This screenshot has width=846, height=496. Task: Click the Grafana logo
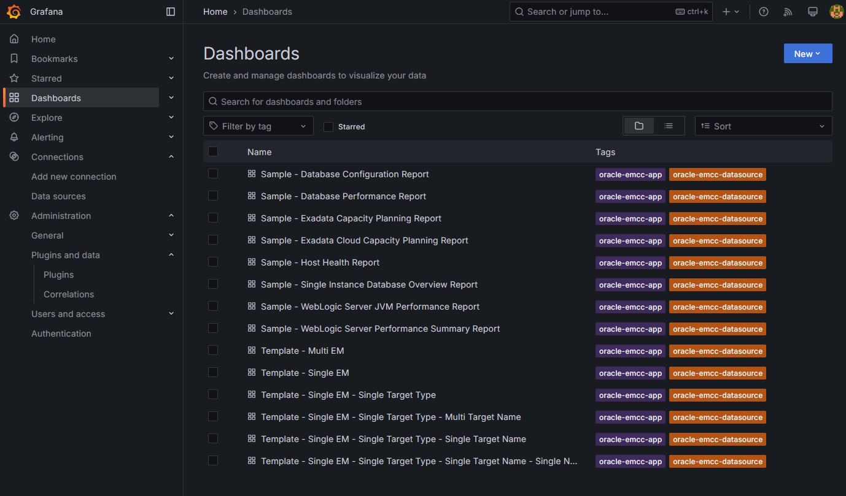[x=14, y=11]
